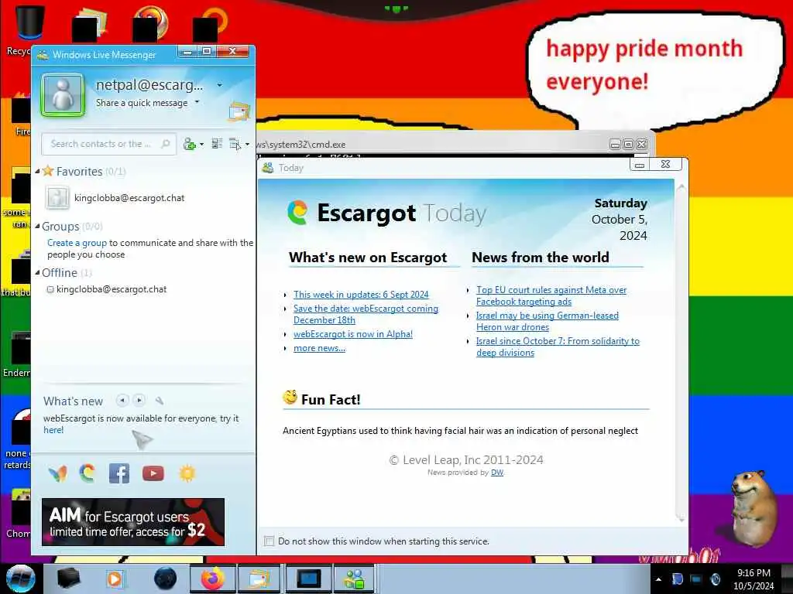Click the Add a contact icon
793x594 pixels.
click(x=189, y=144)
